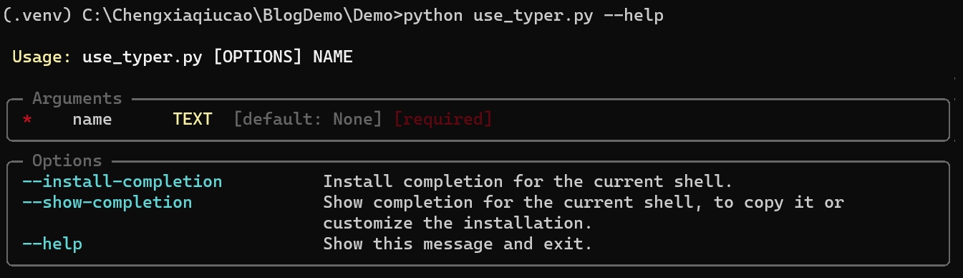Click the use_typer.py filename in the command
The image size is (963, 278).
coord(533,15)
